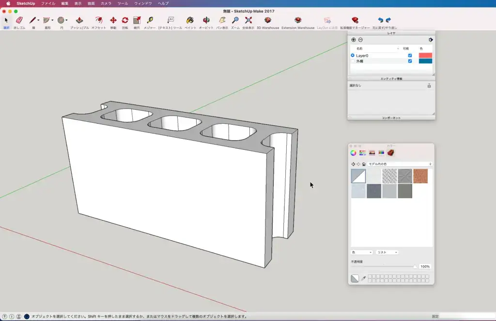
Task: Switch to image palettes picker tab
Action: tap(372, 153)
